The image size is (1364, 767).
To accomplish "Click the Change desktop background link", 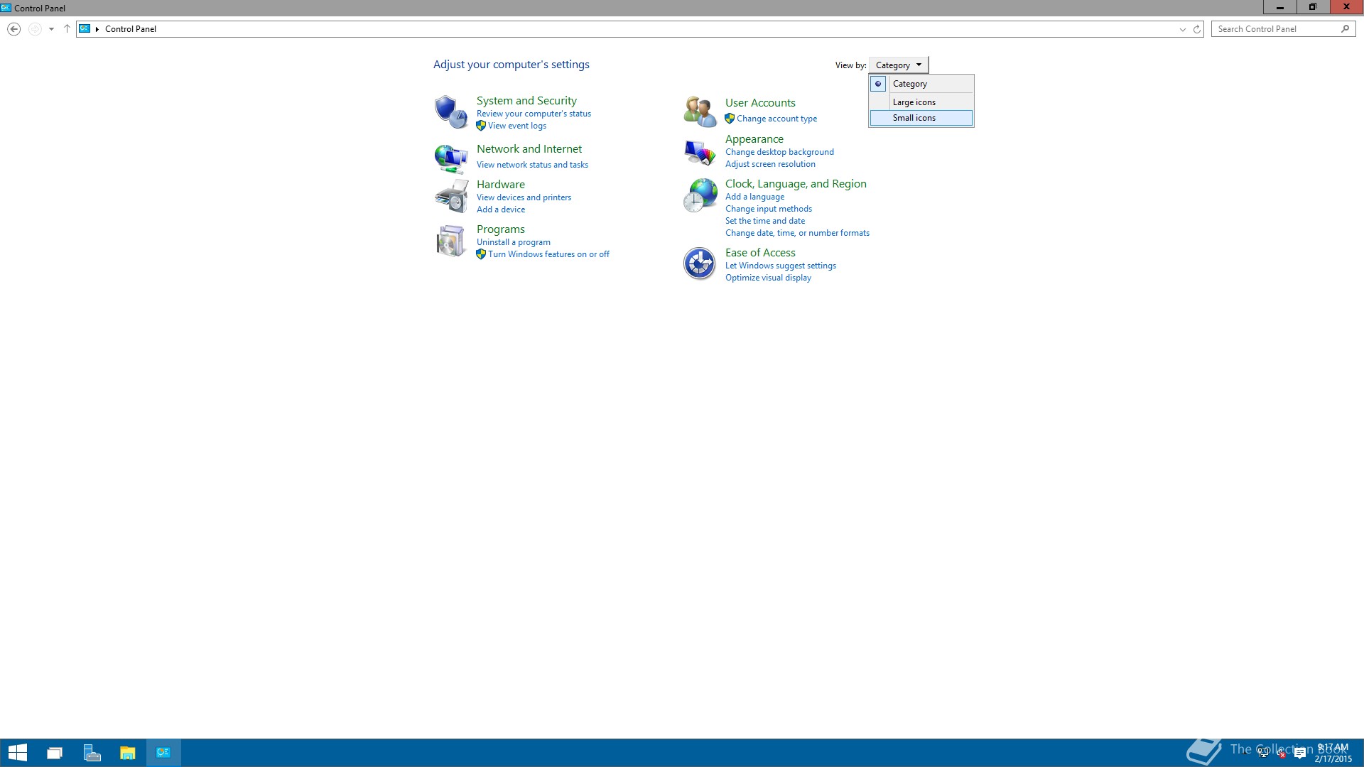I will (779, 152).
